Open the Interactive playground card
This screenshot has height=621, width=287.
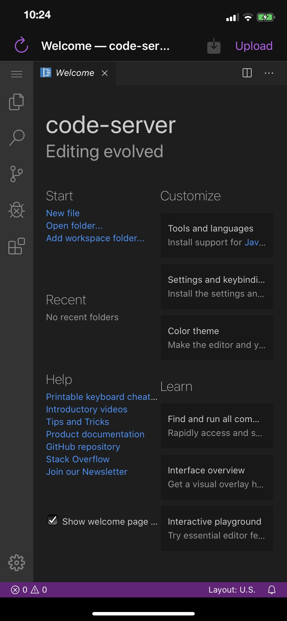pyautogui.click(x=217, y=528)
